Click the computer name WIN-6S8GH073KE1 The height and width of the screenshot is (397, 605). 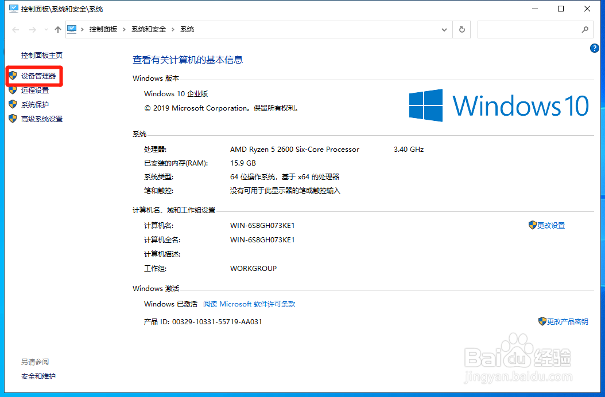pos(262,226)
